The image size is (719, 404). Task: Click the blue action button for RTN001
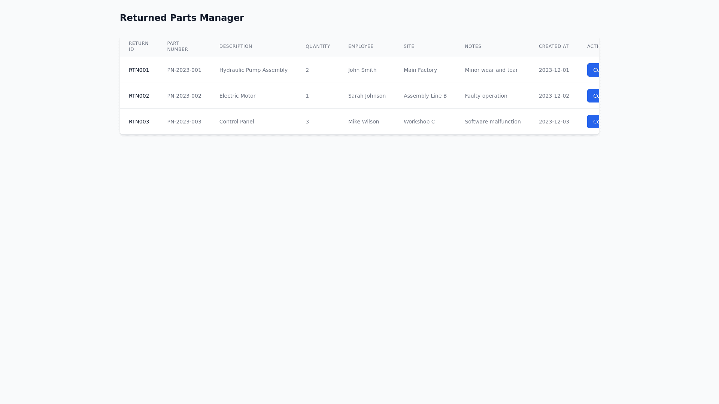point(594,70)
